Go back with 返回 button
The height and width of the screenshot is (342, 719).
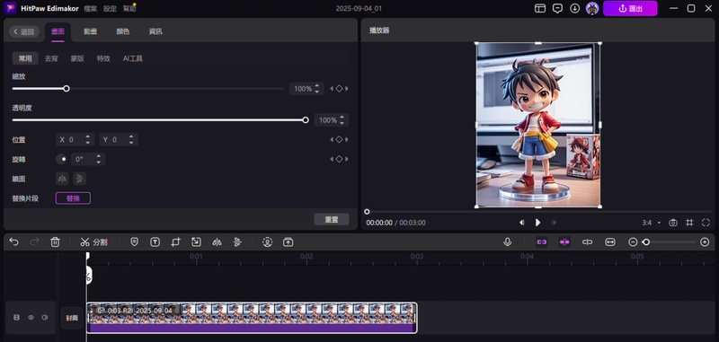[24, 31]
